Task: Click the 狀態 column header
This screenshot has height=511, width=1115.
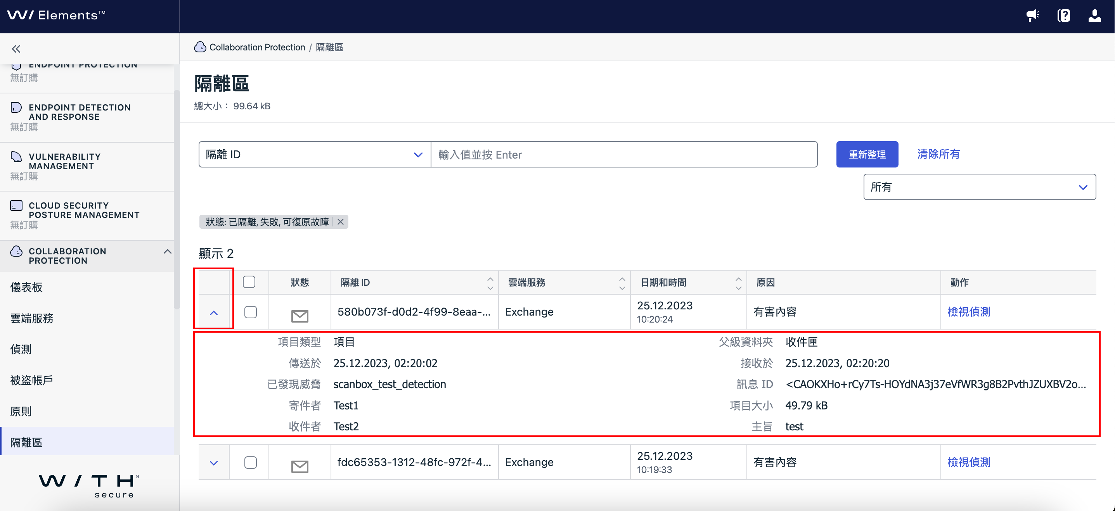Action: pos(300,283)
